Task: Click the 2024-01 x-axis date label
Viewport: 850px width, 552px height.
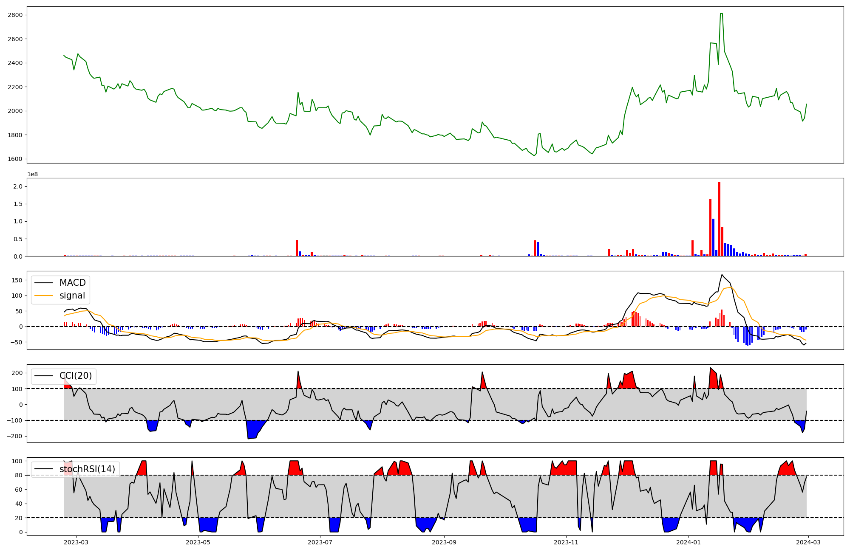Action: click(x=688, y=542)
